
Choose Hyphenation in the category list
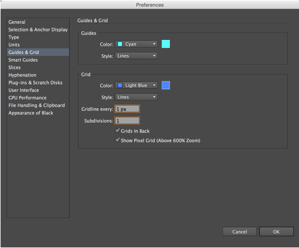pyautogui.click(x=38, y=75)
